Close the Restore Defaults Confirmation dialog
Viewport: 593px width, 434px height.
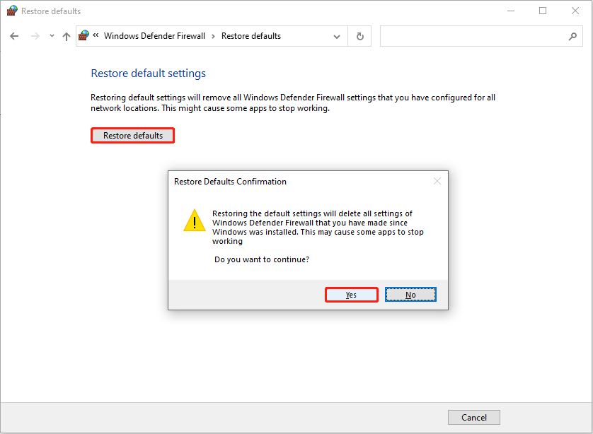pos(437,182)
